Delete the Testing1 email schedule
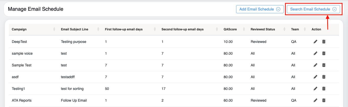Image resolution: width=348 pixels, height=107 pixels. [324, 89]
